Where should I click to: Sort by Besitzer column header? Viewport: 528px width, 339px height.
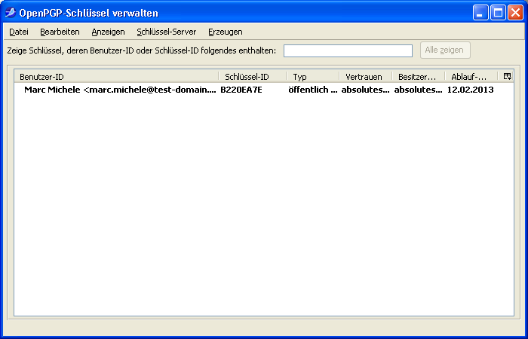tap(419, 77)
